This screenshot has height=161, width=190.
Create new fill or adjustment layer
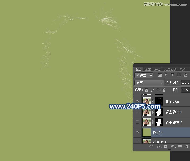point(173,146)
